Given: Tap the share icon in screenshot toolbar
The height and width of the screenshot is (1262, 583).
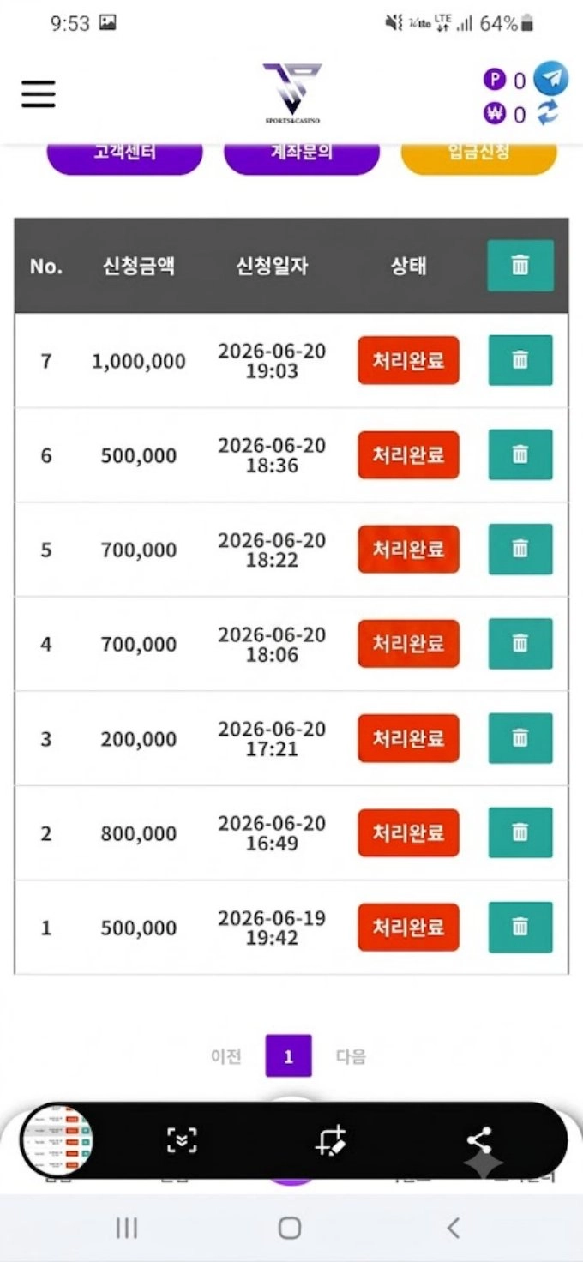Looking at the screenshot, I should 478,1141.
